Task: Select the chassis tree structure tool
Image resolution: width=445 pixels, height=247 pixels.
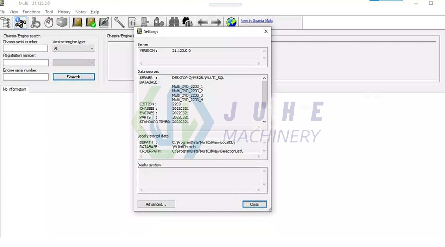Action: click(x=6, y=22)
